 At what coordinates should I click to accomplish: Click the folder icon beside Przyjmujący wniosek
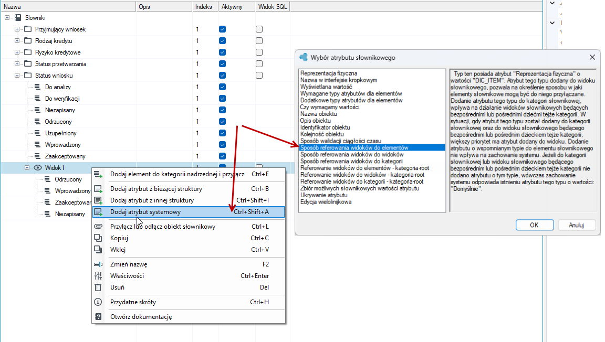click(x=28, y=29)
